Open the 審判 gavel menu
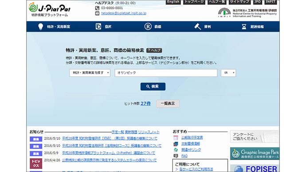The width and height of the screenshot is (306, 172). click(203, 27)
